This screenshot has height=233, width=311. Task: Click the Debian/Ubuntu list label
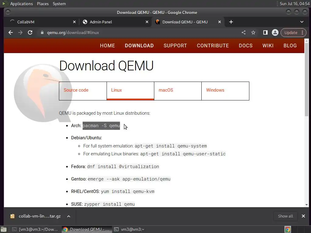tap(87, 138)
